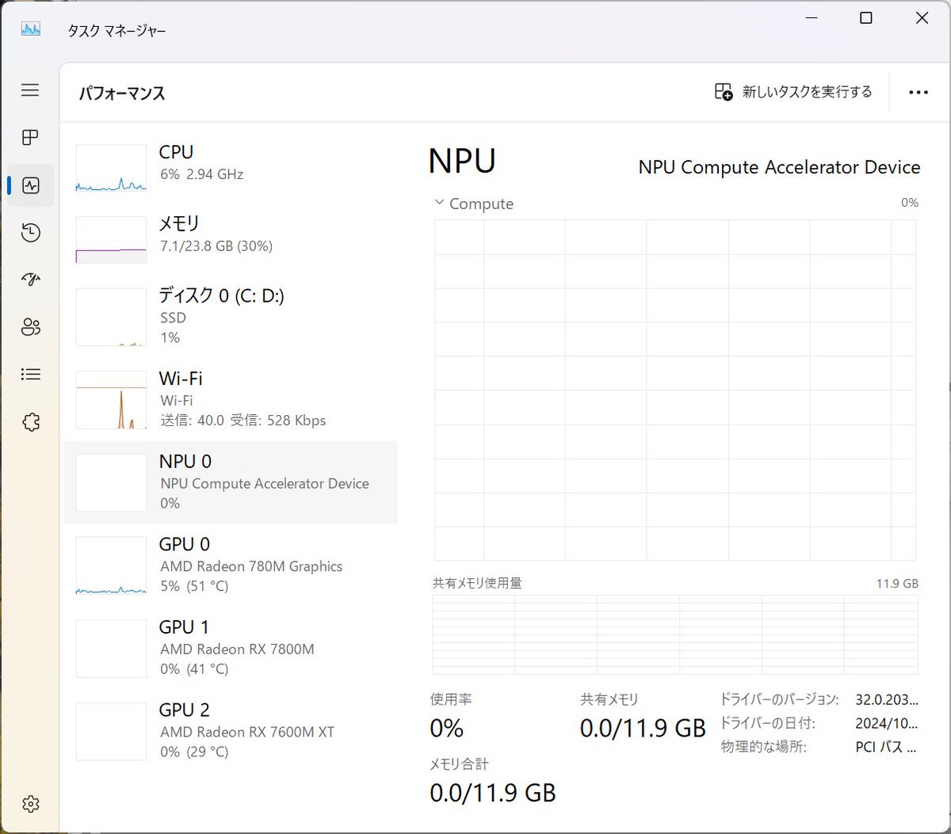This screenshot has width=951, height=834.
Task: Open the App history page icon
Action: tap(30, 233)
